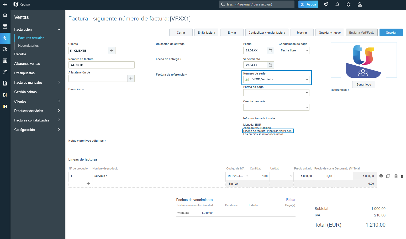The image size is (406, 239).
Task: Expand Clientes submenu
Action: [x=59, y=101]
